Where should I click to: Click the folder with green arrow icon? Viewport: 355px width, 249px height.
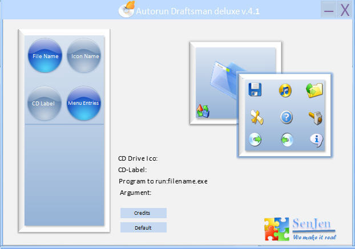coord(315,89)
